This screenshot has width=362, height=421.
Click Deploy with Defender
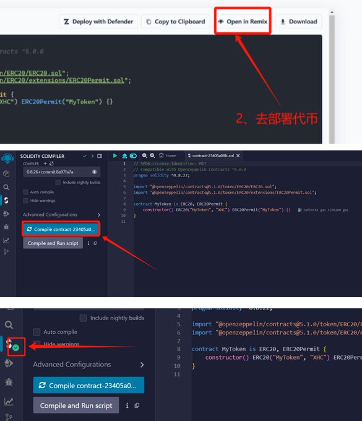click(98, 22)
